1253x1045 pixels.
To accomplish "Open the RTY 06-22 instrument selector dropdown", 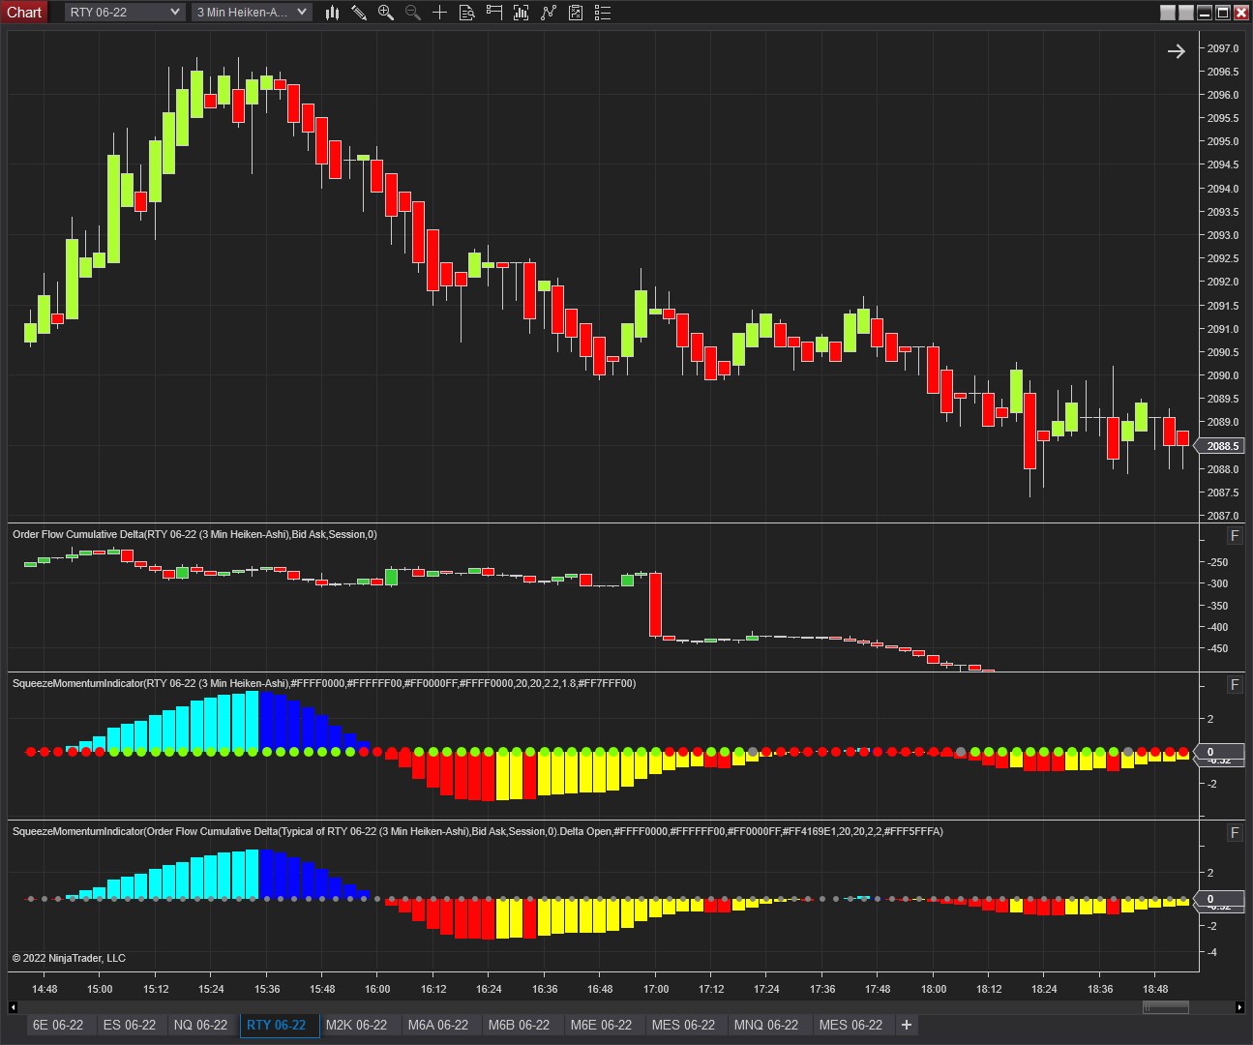I will coord(125,13).
